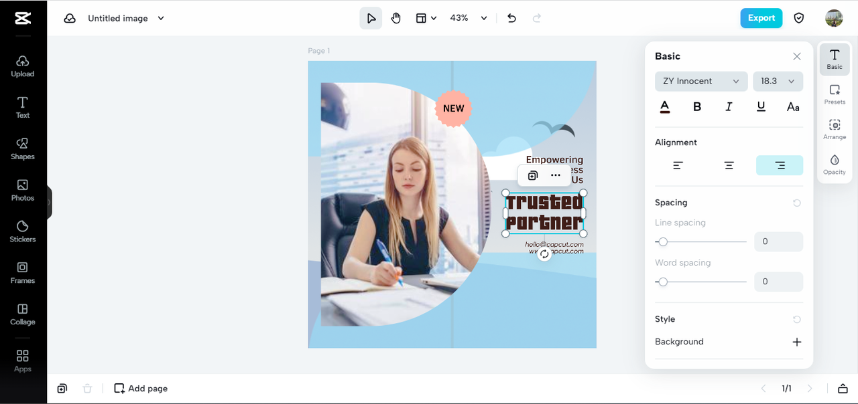The width and height of the screenshot is (858, 404).
Task: Open the Apps panel
Action: coord(23,361)
